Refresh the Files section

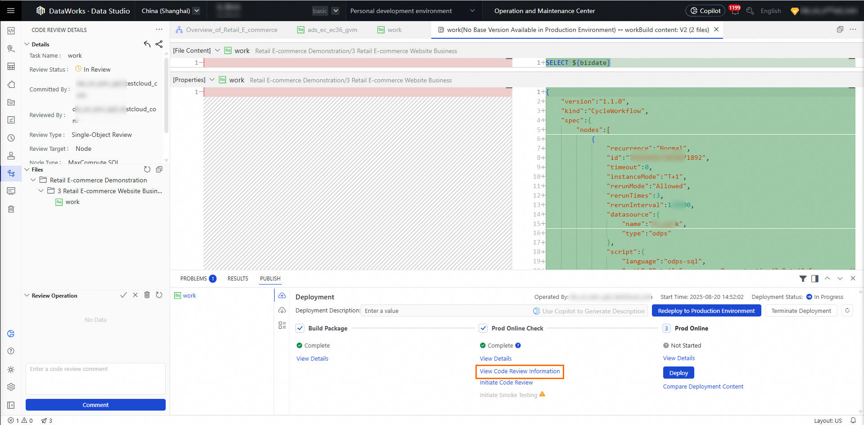147,170
